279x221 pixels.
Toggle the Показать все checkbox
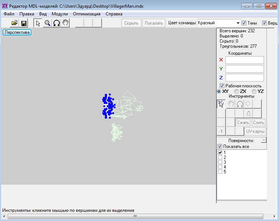coord(220,146)
